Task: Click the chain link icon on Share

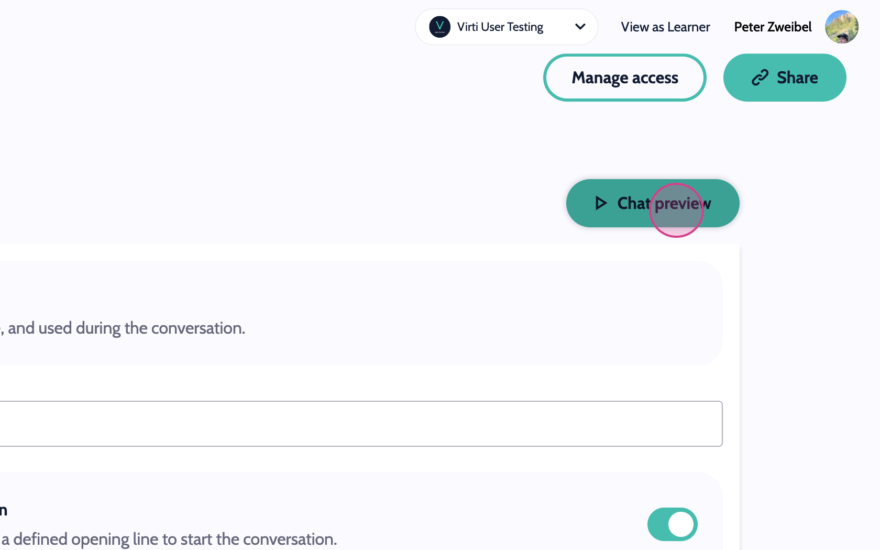Action: click(760, 78)
